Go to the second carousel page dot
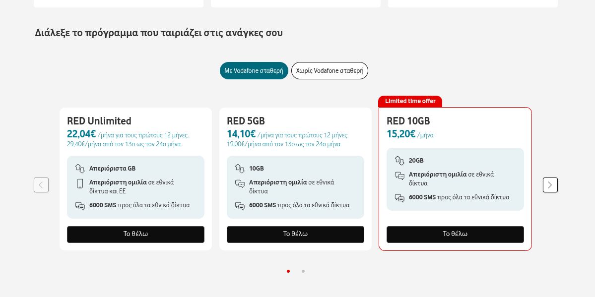This screenshot has width=595, height=297. pos(303,271)
